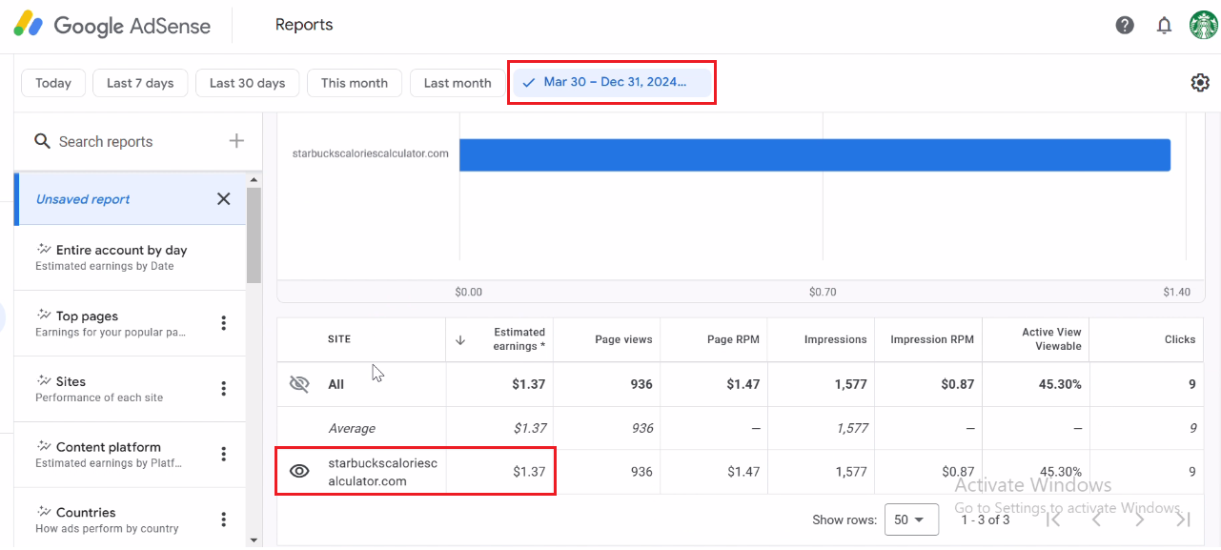
Task: Open Entire account by day report
Action: (x=130, y=257)
